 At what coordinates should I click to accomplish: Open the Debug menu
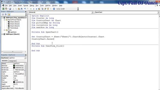[x=32, y=5]
